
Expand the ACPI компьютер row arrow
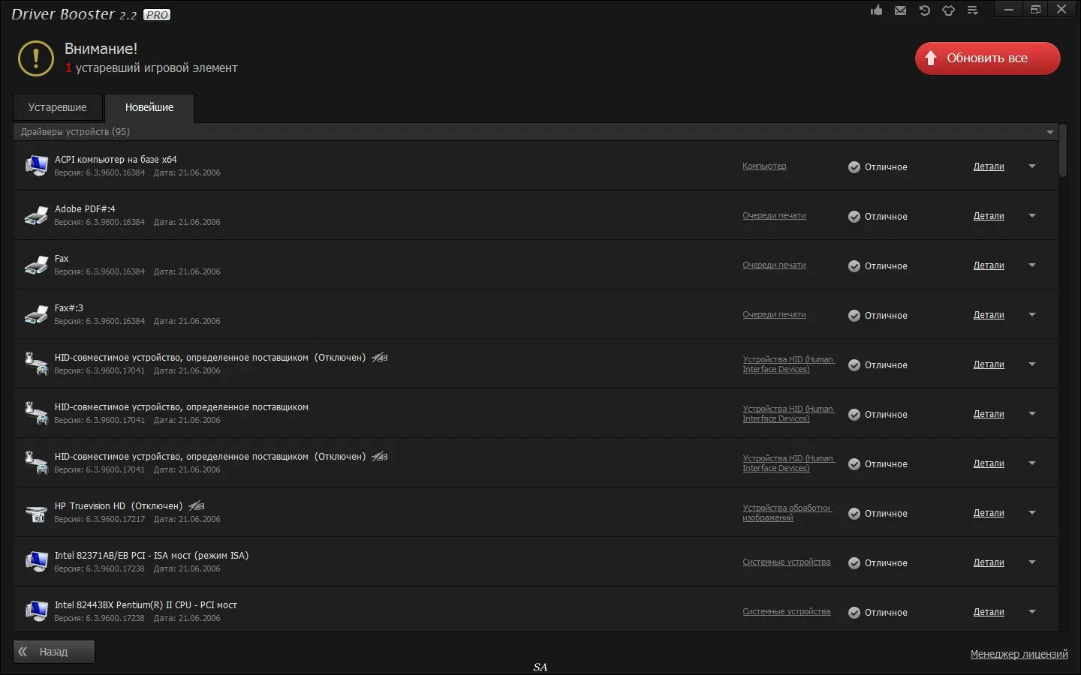(1032, 166)
